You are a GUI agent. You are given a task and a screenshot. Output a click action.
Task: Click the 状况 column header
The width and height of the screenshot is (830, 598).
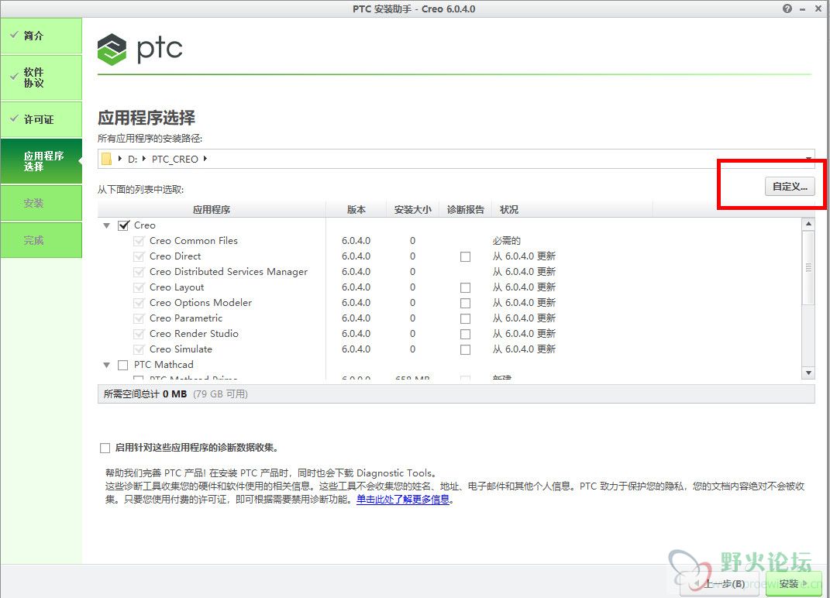tap(572, 210)
